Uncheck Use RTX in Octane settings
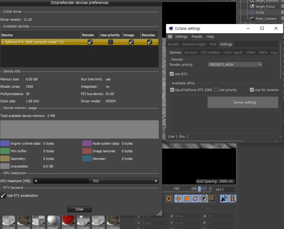Screen dimensions: 284x229 click(x=172, y=74)
